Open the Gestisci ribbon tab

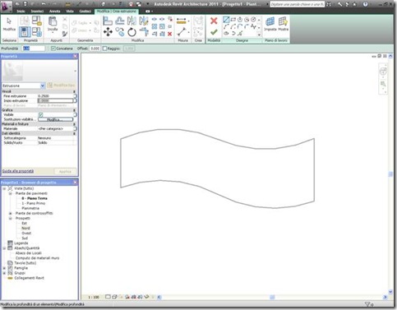tap(85, 12)
